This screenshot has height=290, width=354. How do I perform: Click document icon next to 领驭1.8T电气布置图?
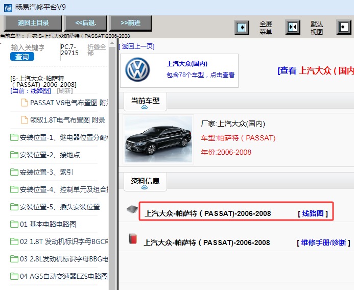tap(25, 120)
